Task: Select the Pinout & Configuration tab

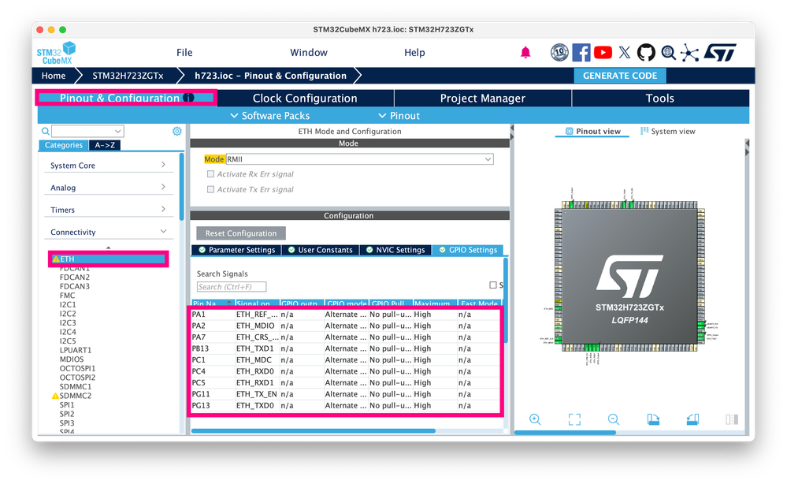Action: (x=126, y=98)
